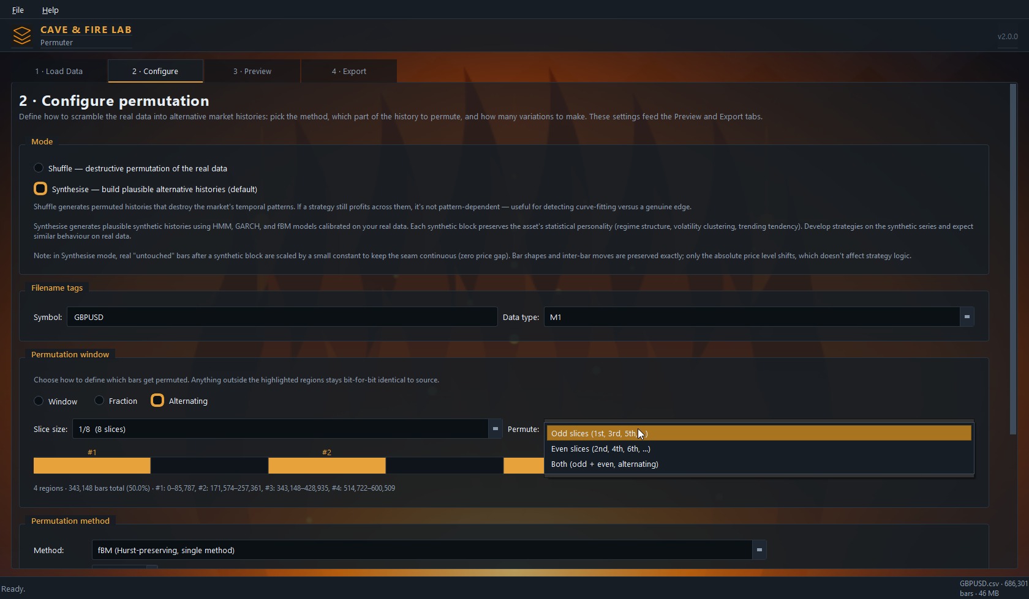
Task: Click the Data type M1 combo box
Action: pos(759,317)
